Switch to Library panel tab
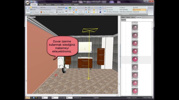Image resolution: width=179 pixels, height=100 pixels. (128, 17)
